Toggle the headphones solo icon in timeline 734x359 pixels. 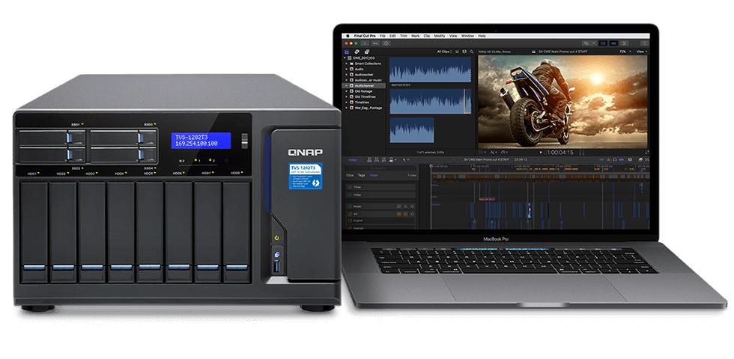pyautogui.click(x=615, y=159)
